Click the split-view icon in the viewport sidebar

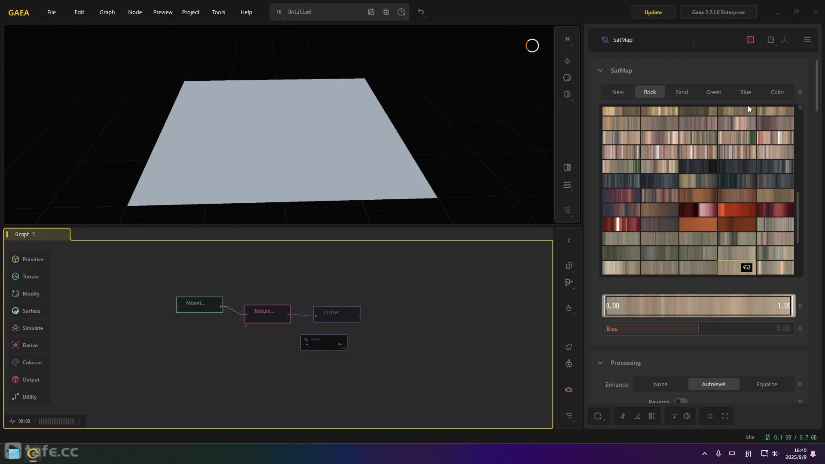[567, 167]
